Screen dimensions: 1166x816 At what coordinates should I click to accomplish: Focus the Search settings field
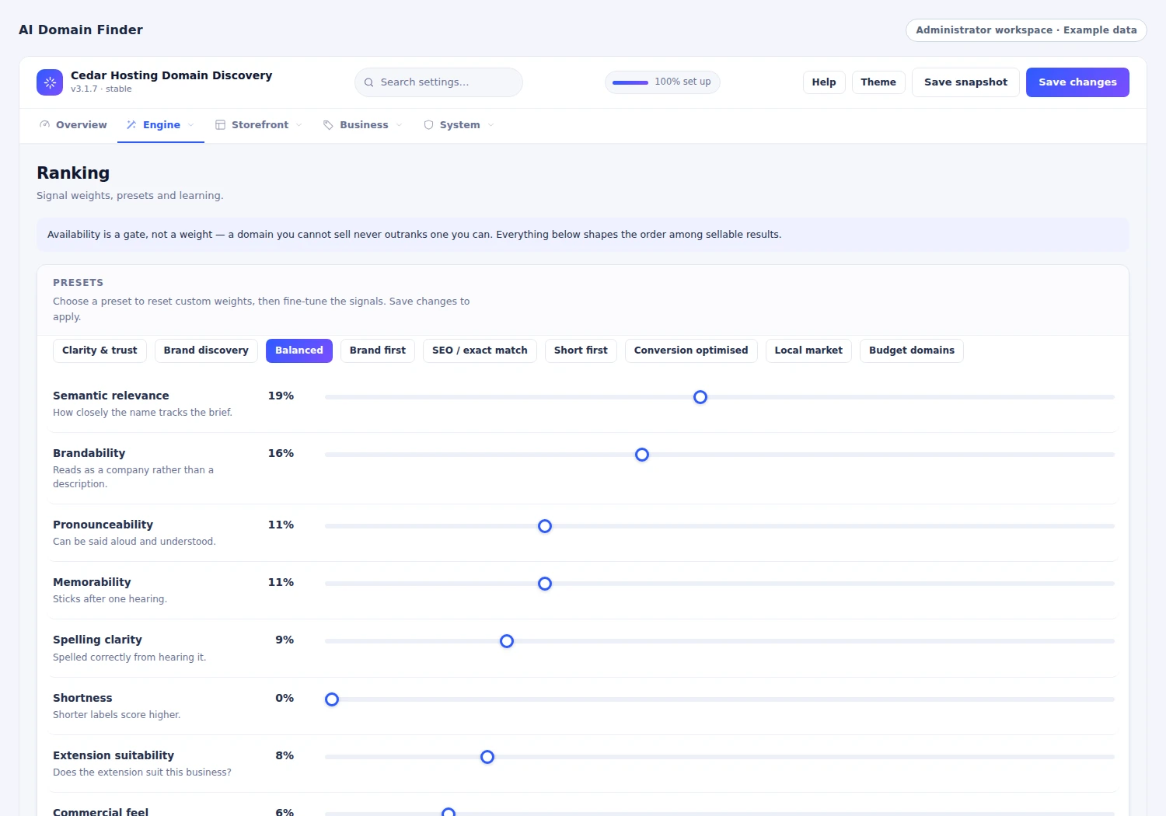click(438, 82)
